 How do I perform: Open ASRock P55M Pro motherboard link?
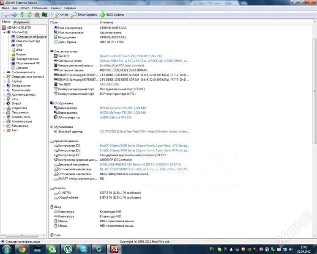point(144,61)
